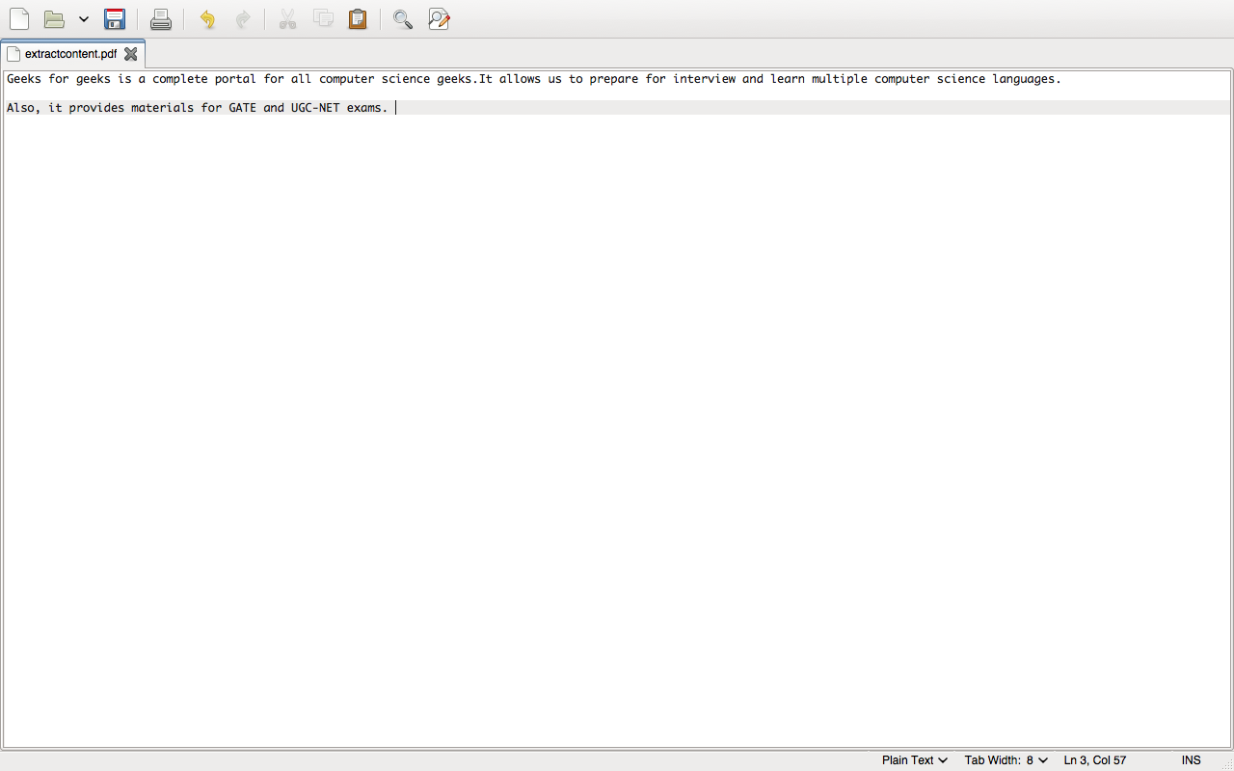
Task: Click the INS insert mode indicator
Action: tap(1192, 760)
